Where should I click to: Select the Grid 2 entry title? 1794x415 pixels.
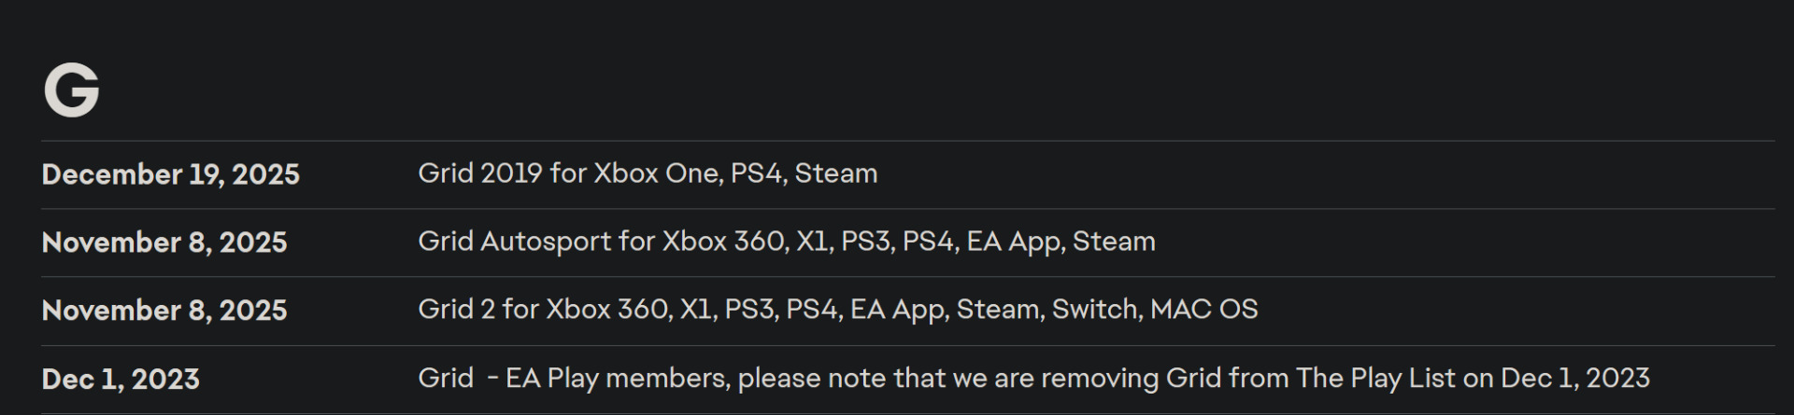pos(456,310)
